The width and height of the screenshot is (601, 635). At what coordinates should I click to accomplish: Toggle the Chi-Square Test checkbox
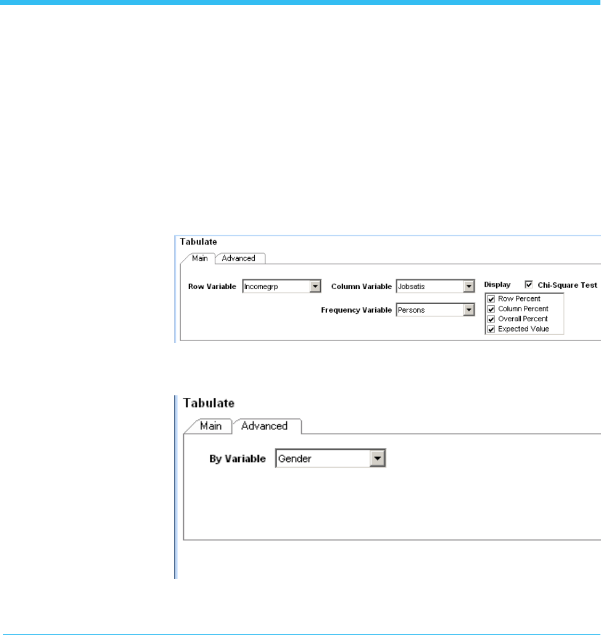point(529,285)
